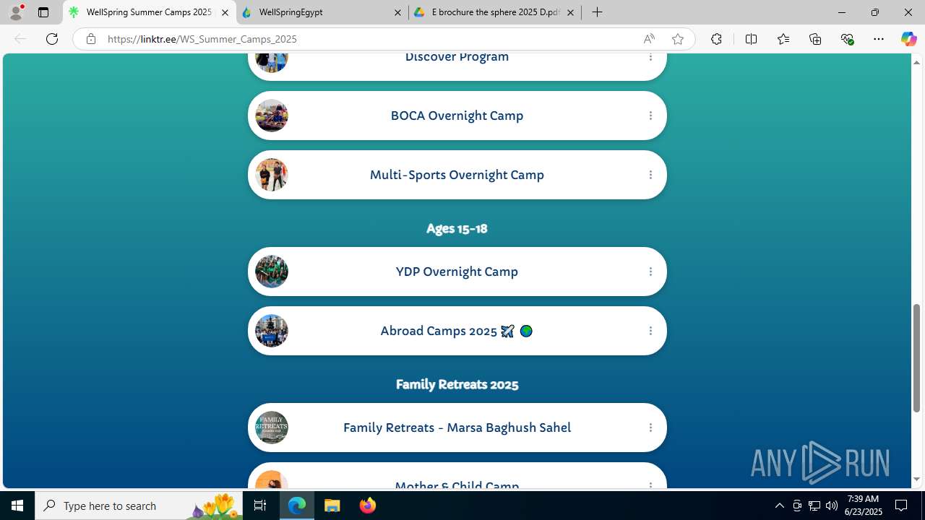Click the scrollbar down arrow

(916, 480)
